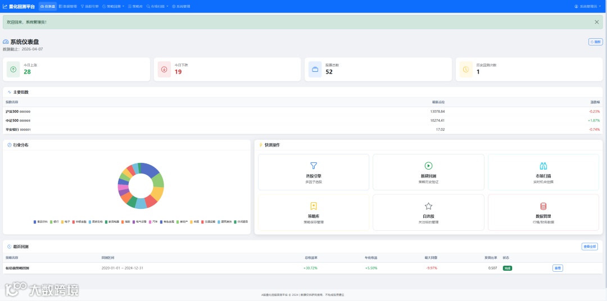The height and width of the screenshot is (301, 607).
Task: Click wallet icon in 股票总数 card
Action: coord(315,70)
